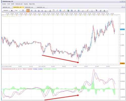Click the wrench tools icon
This screenshot has width=126, height=101.
83,11
